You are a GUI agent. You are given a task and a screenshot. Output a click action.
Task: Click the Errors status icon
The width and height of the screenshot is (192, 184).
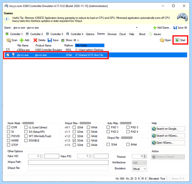tap(169, 179)
